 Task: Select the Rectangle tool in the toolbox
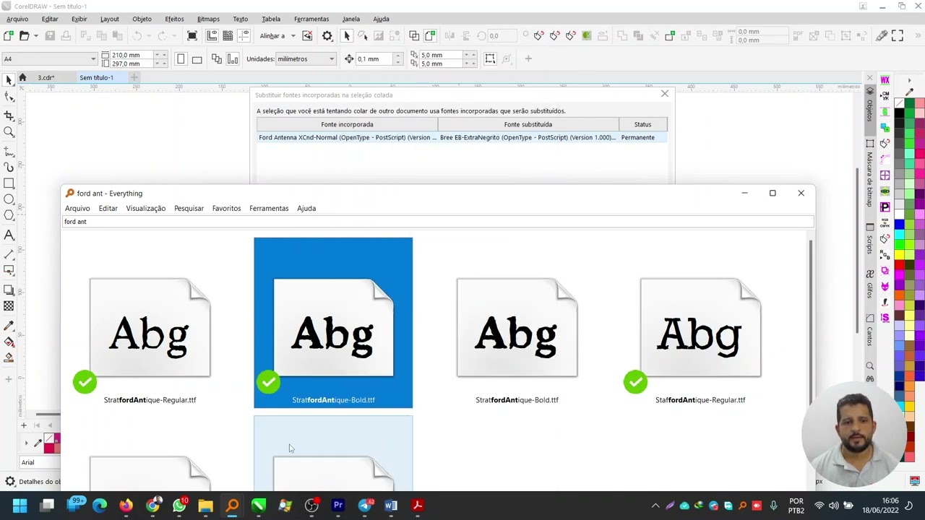[x=9, y=183]
